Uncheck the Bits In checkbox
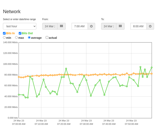The image size is (157, 126). pos(4,33)
